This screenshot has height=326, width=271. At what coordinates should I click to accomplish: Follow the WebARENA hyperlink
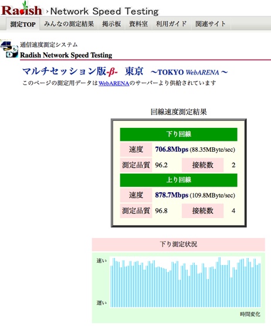(114, 83)
